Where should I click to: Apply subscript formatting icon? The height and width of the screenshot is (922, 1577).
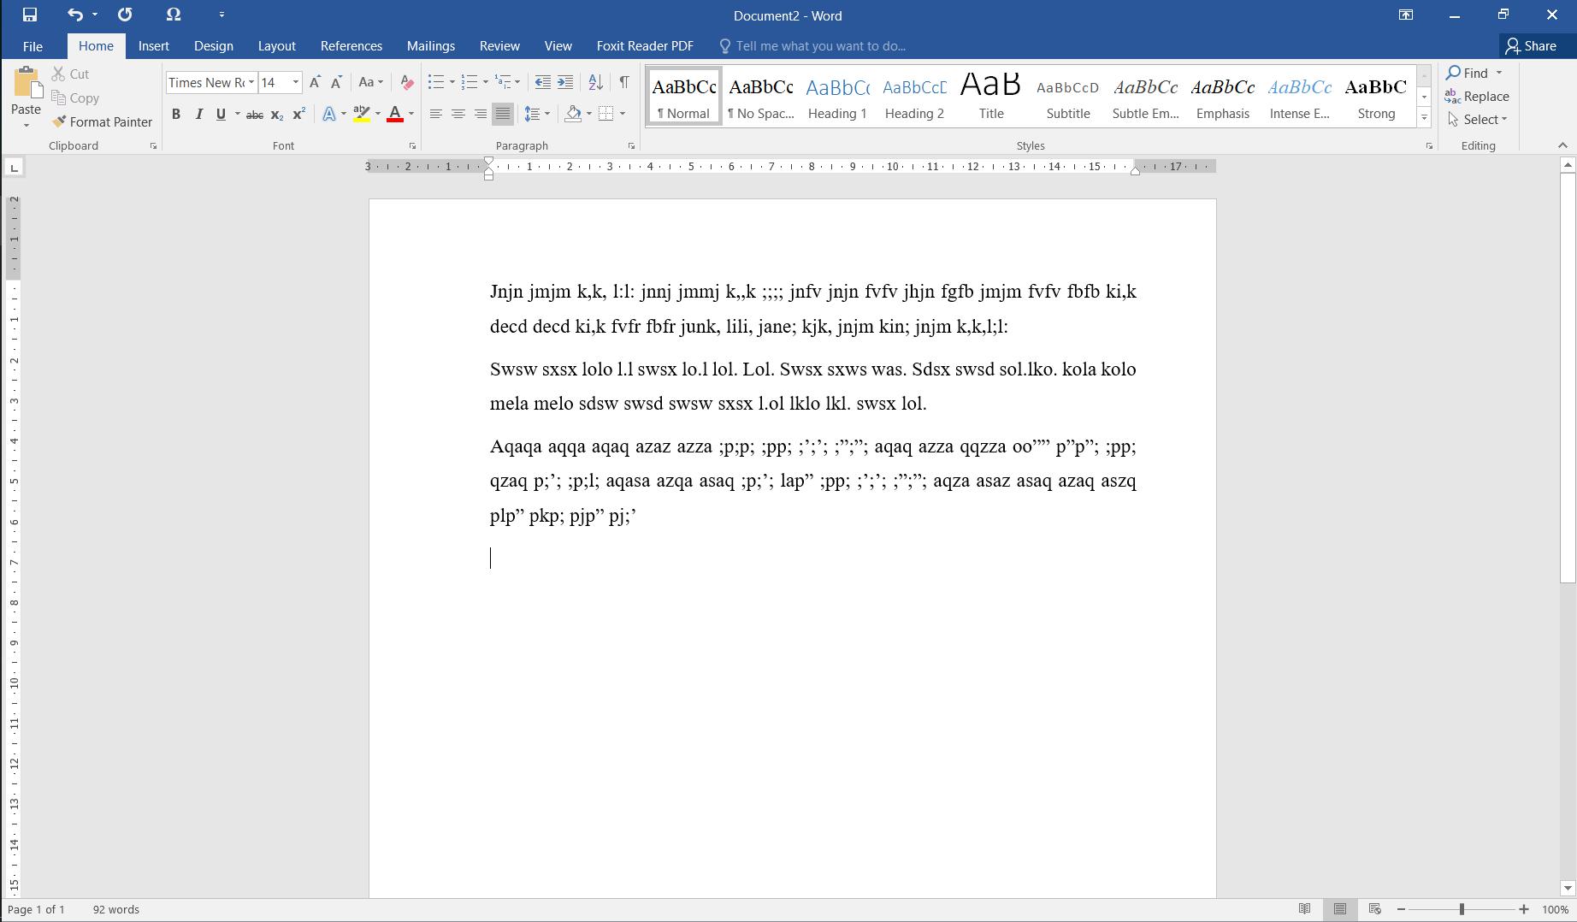276,115
